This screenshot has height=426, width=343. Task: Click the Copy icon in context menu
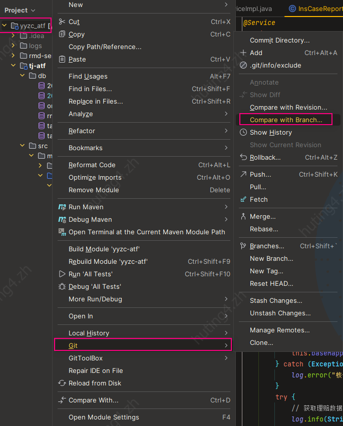pos(62,34)
